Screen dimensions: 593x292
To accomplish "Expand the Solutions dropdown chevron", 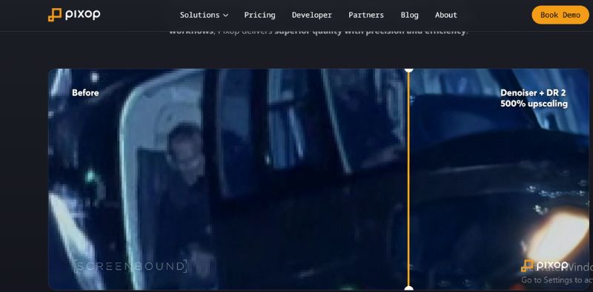I will (x=226, y=16).
